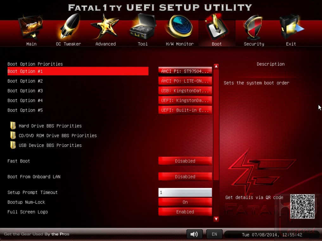Viewport: 322px width, 241px height.
Task: Click the Description heading
Action: point(271,64)
